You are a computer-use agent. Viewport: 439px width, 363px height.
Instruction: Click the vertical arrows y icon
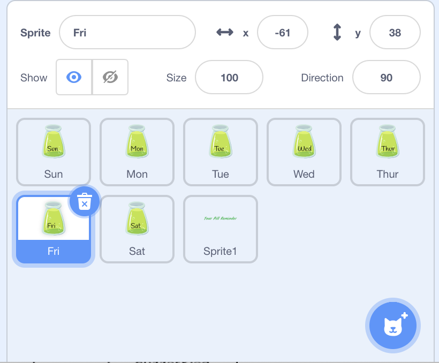(337, 33)
